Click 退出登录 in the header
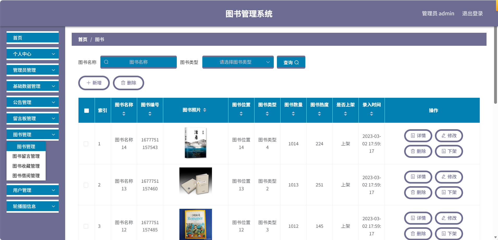The image size is (498, 240). [472, 14]
